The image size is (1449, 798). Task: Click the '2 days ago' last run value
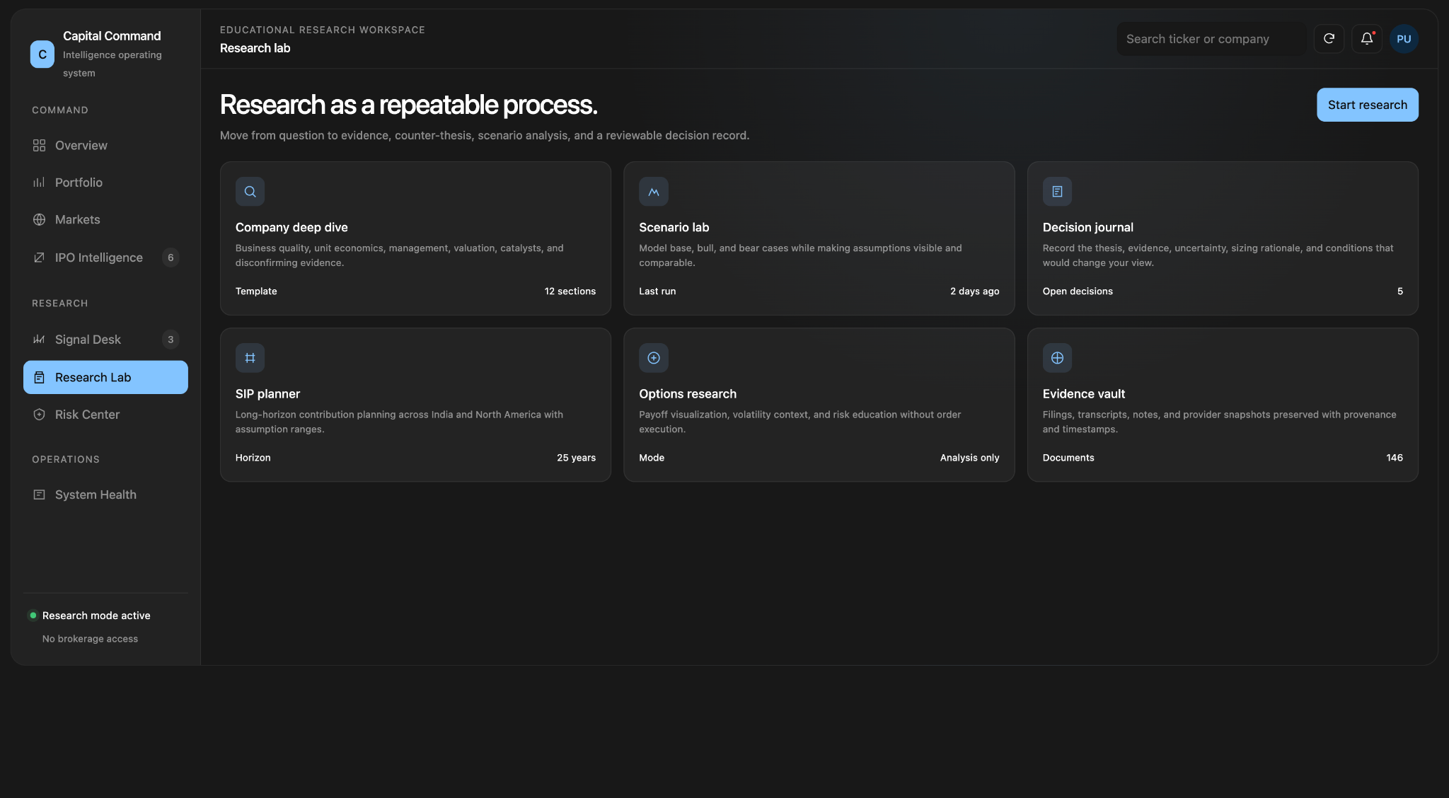point(974,291)
